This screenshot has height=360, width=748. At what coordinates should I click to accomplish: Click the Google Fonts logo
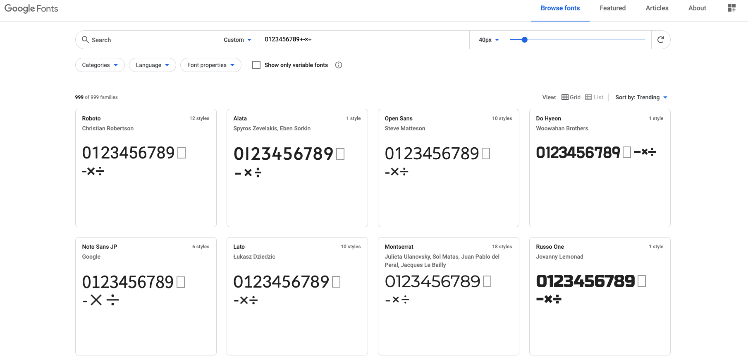tap(31, 8)
